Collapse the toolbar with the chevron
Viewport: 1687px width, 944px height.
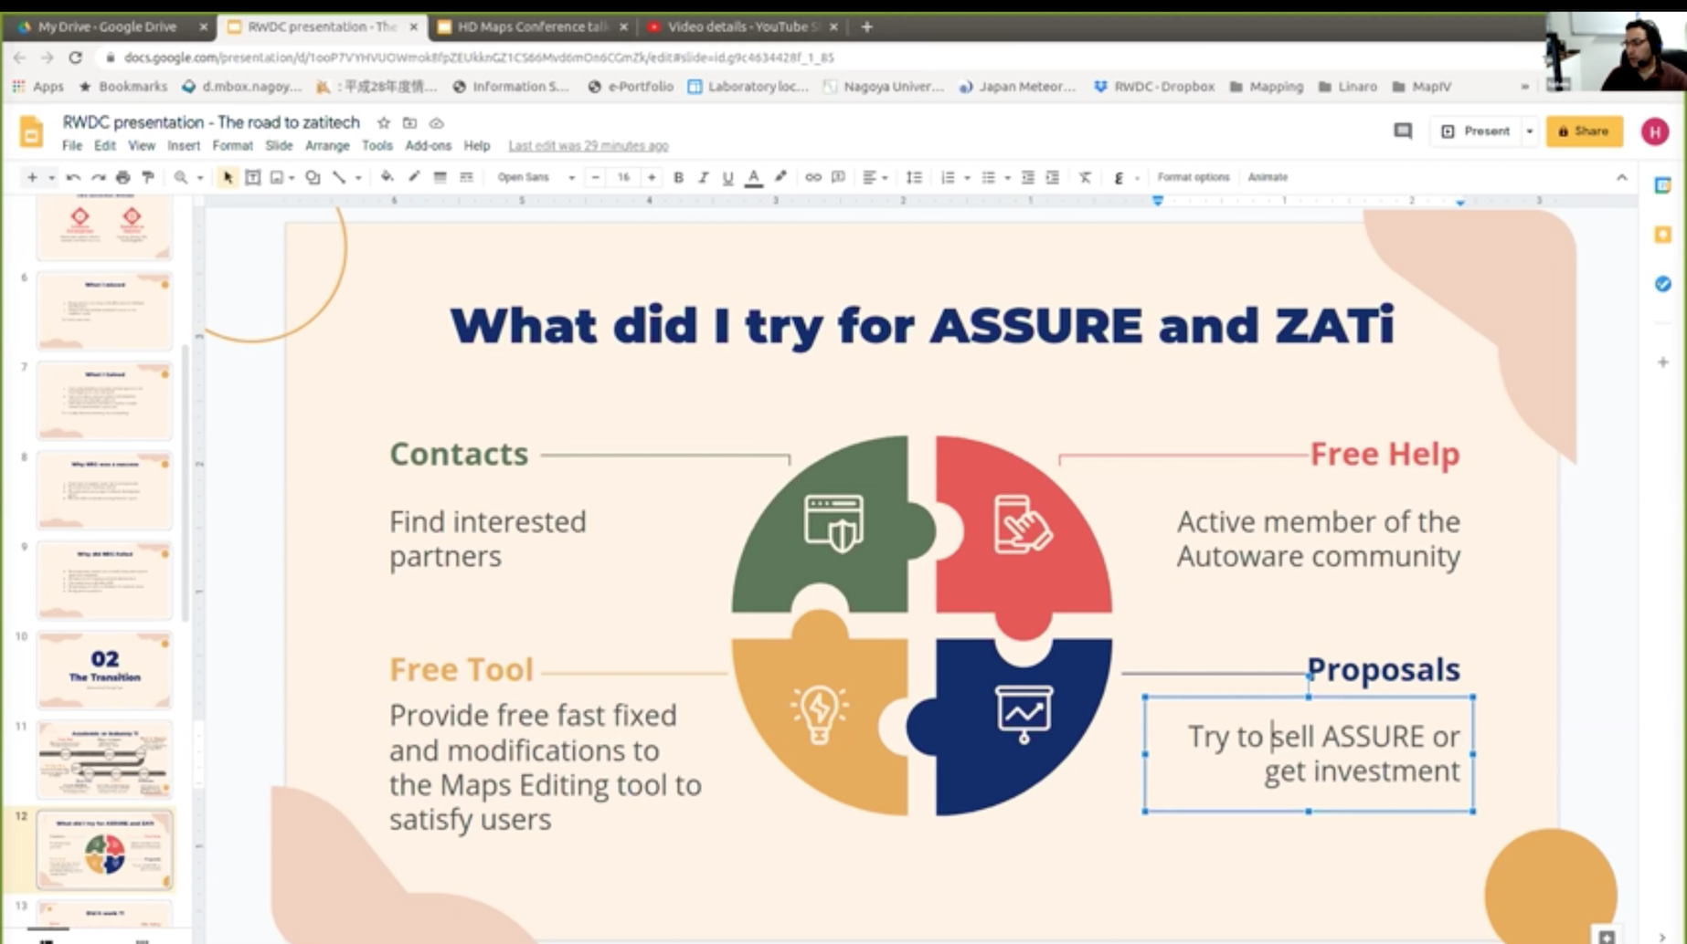coord(1621,177)
